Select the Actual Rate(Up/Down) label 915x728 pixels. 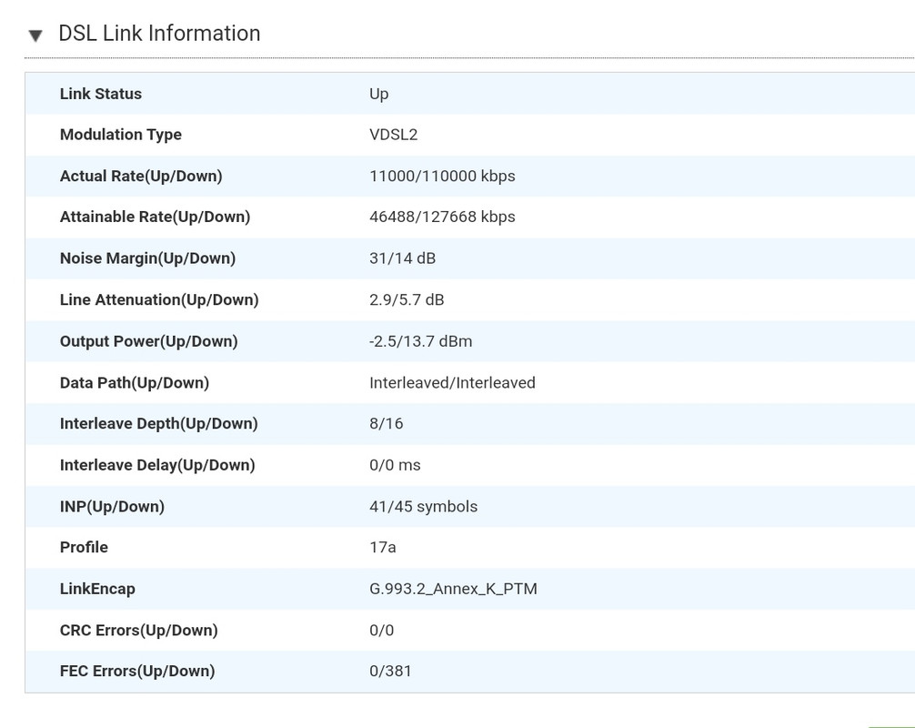(x=141, y=177)
